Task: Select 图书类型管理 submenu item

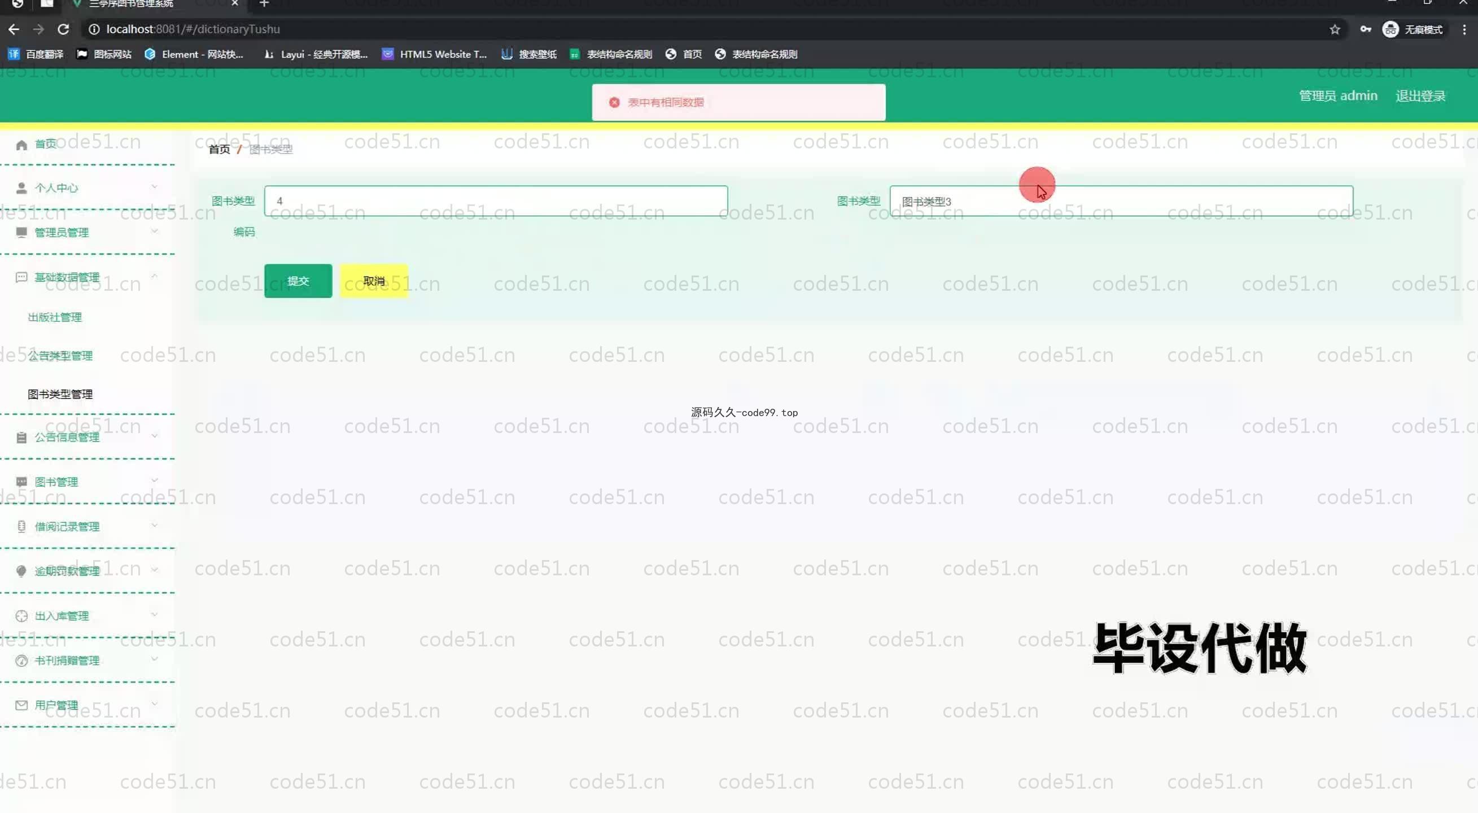Action: [60, 394]
